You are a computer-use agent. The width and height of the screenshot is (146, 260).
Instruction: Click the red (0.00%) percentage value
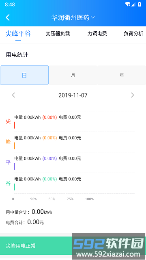(x=49, y=117)
